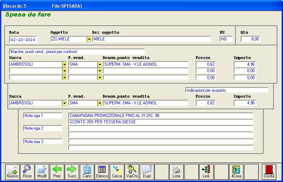Click the Cerca flashlight icon

pyautogui.click(x=117, y=172)
